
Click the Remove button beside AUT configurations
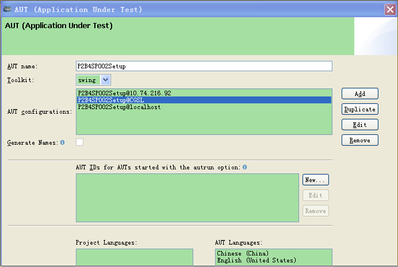pos(360,140)
